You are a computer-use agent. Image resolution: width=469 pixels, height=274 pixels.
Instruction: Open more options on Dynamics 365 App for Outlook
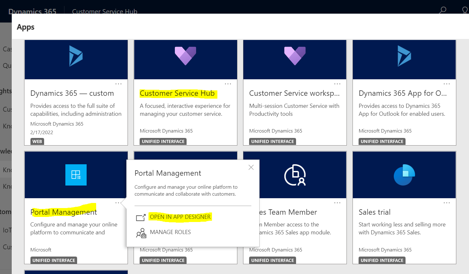coord(447,84)
